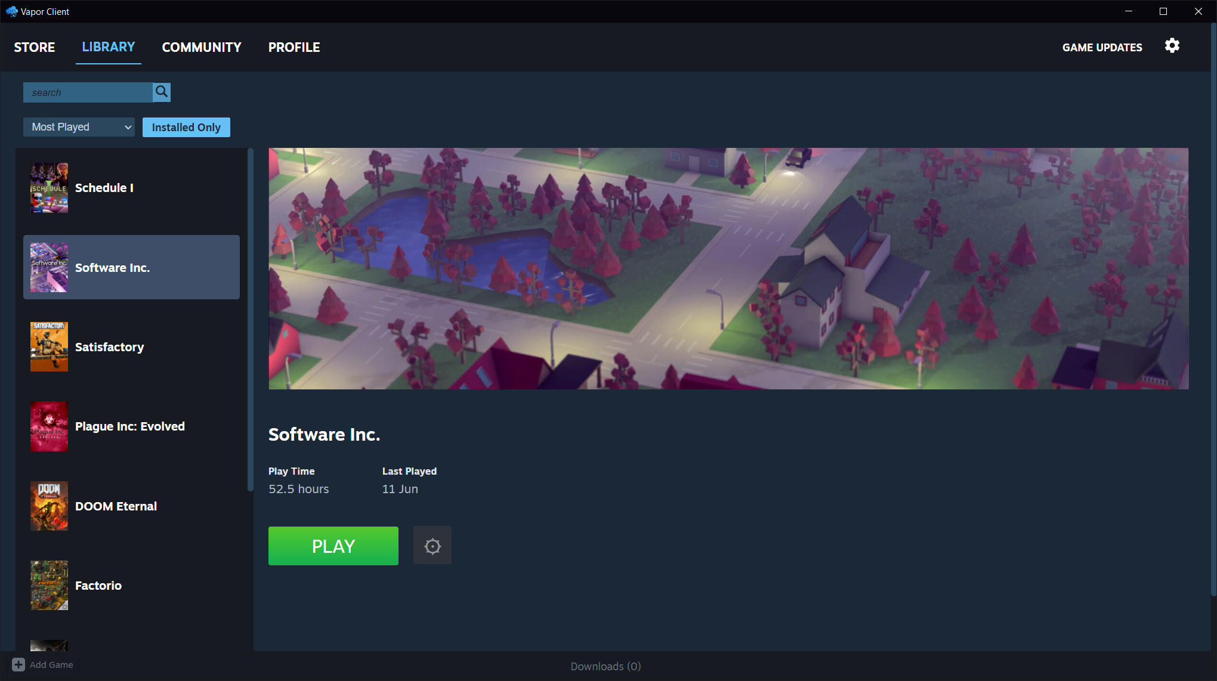The image size is (1217, 681).
Task: Select Software Inc. cover thumbnail in list
Action: (x=49, y=267)
